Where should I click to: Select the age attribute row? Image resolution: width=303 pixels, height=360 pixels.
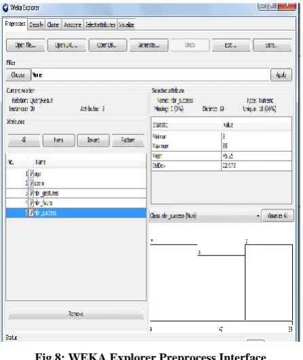[76, 174]
